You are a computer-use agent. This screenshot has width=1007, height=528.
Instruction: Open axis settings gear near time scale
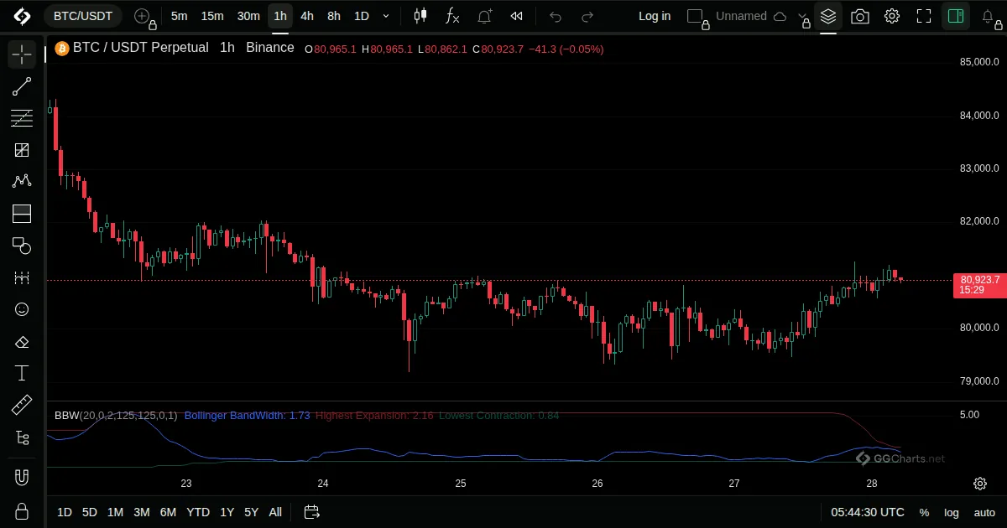click(x=979, y=484)
